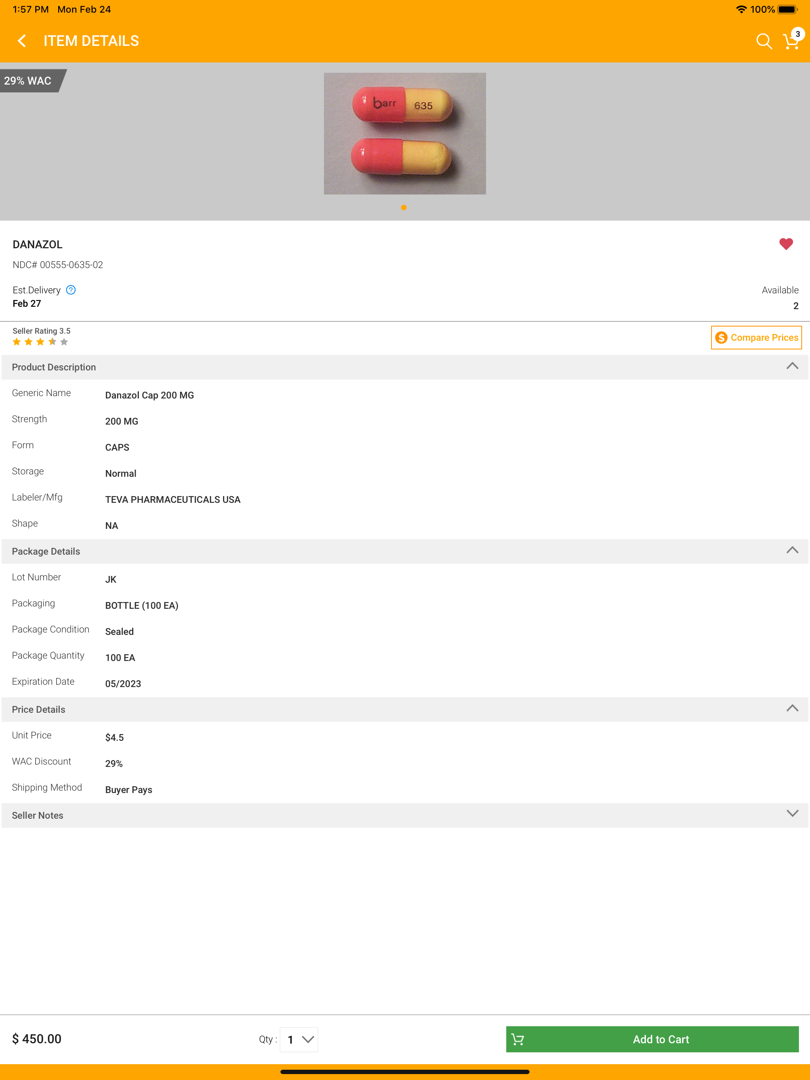Open search with the magnifier icon
The image size is (810, 1080).
coord(764,42)
